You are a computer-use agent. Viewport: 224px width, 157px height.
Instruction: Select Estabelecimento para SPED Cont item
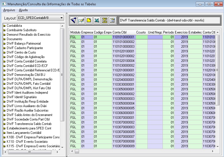tap(29, 128)
